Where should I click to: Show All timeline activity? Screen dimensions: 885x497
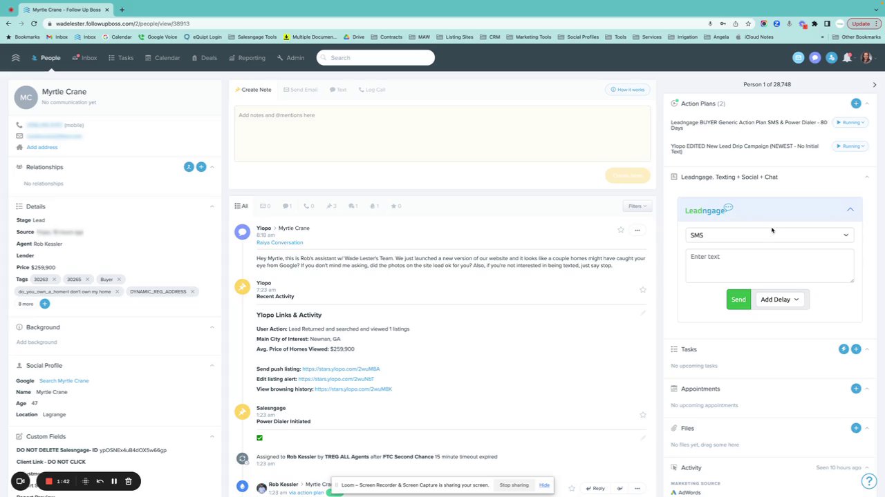[241, 206]
